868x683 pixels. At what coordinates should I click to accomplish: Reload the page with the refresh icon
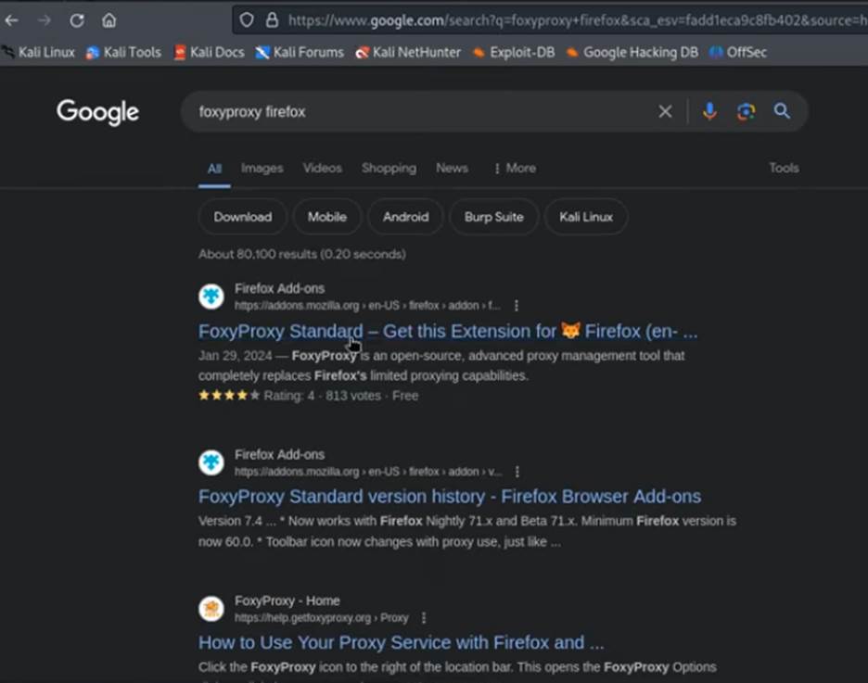coord(77,20)
